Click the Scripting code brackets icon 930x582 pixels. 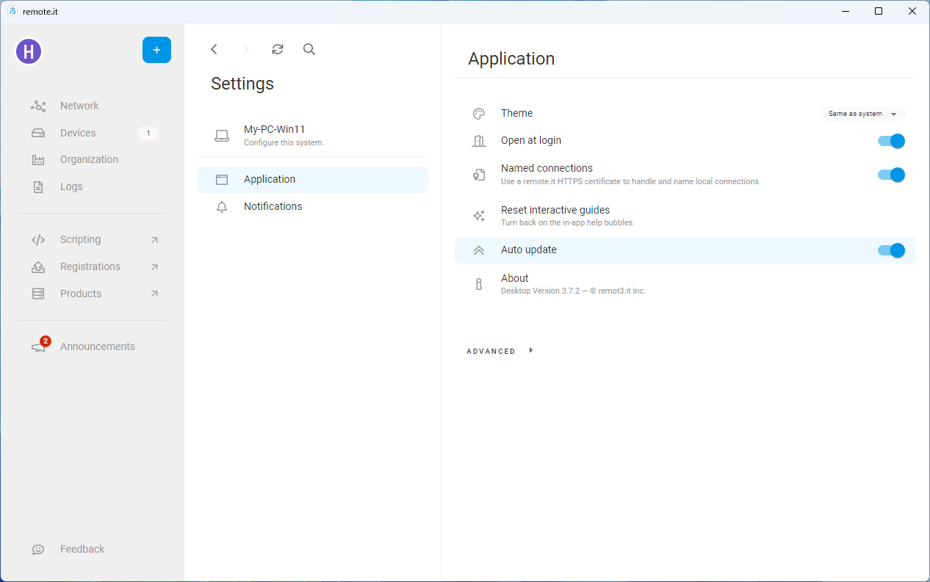(x=38, y=240)
